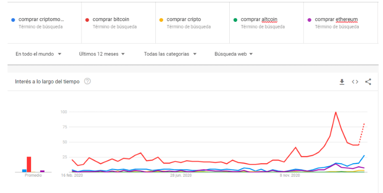The height and width of the screenshot is (193, 383).
Task: Click green dot beside comprar altcoin
Action: pos(236,20)
